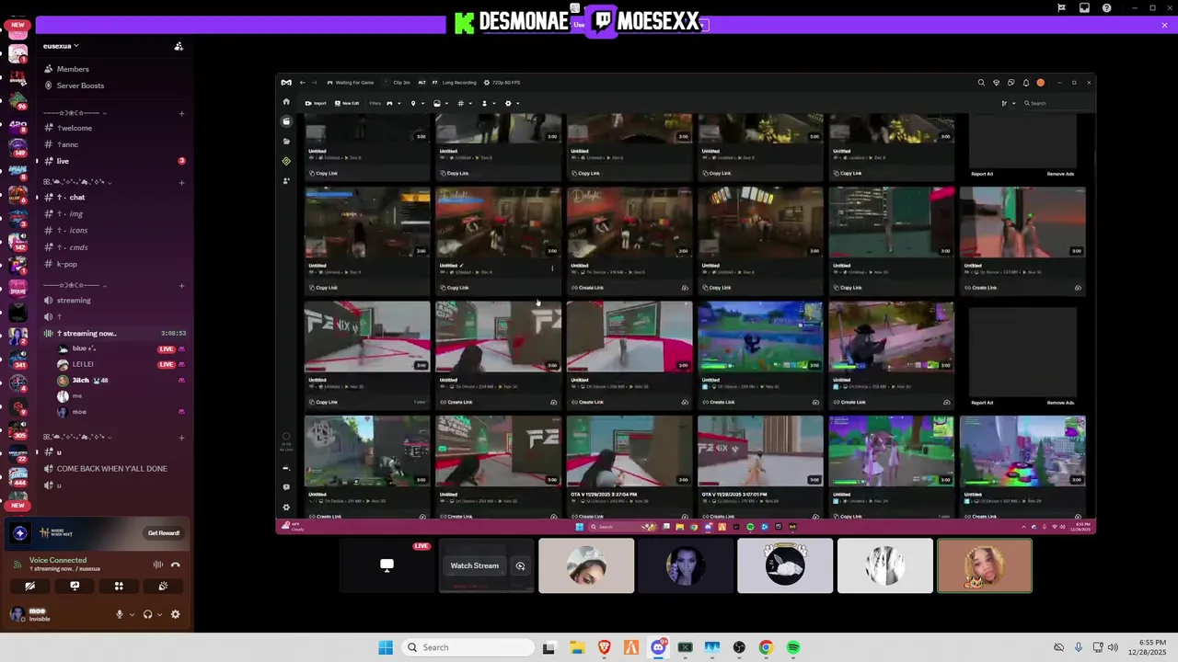Open the k-pop channel
Image resolution: width=1178 pixels, height=662 pixels.
67,264
